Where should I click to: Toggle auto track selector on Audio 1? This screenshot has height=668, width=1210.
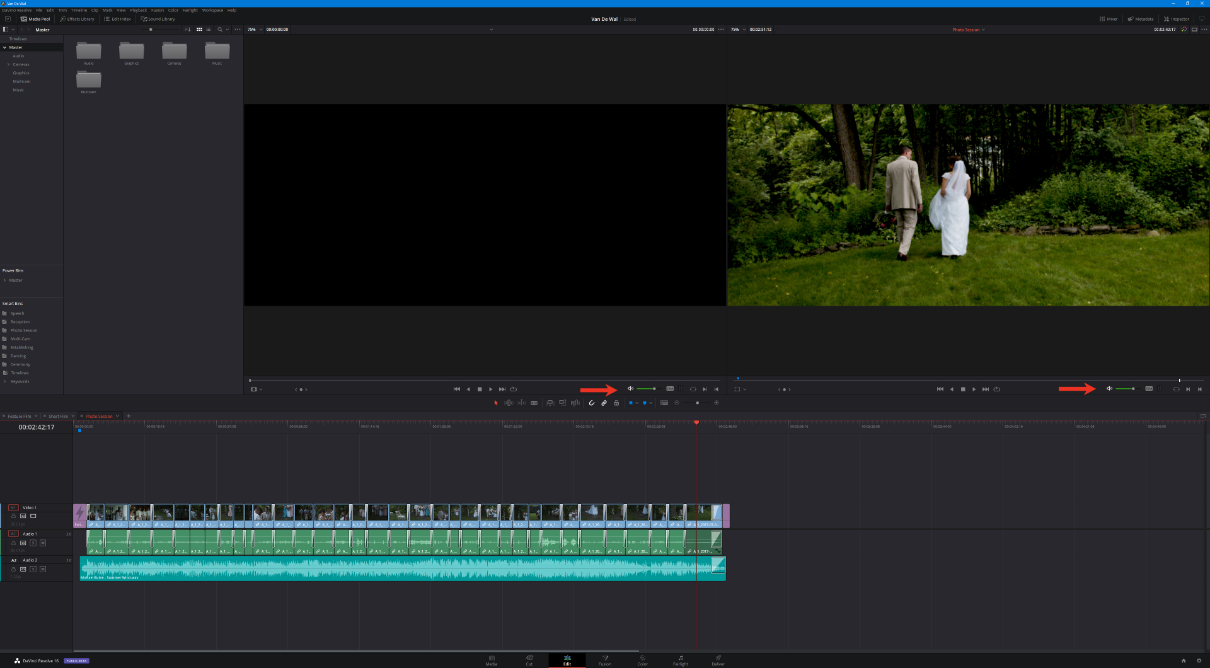coord(23,543)
